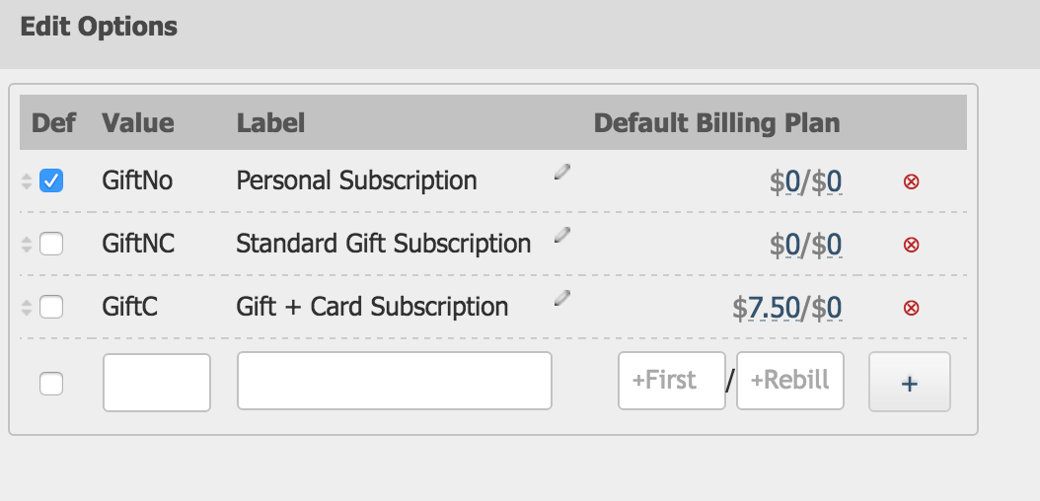Screen dimensions: 1040x501
Task: Click the sort handle beside GiftC row
Action: point(27,308)
